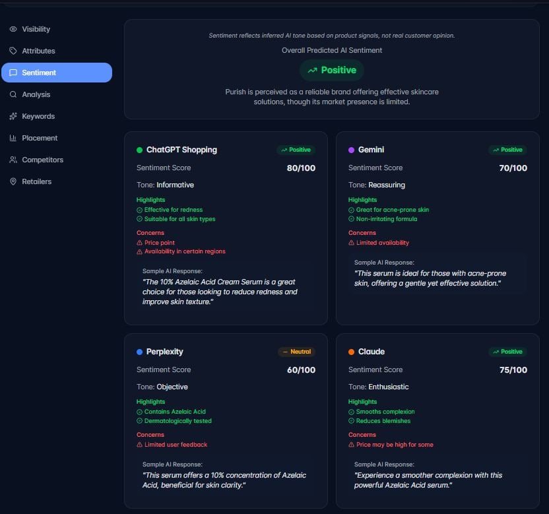The image size is (549, 514).
Task: Open the Visibility sidebar tab
Action: [57, 29]
